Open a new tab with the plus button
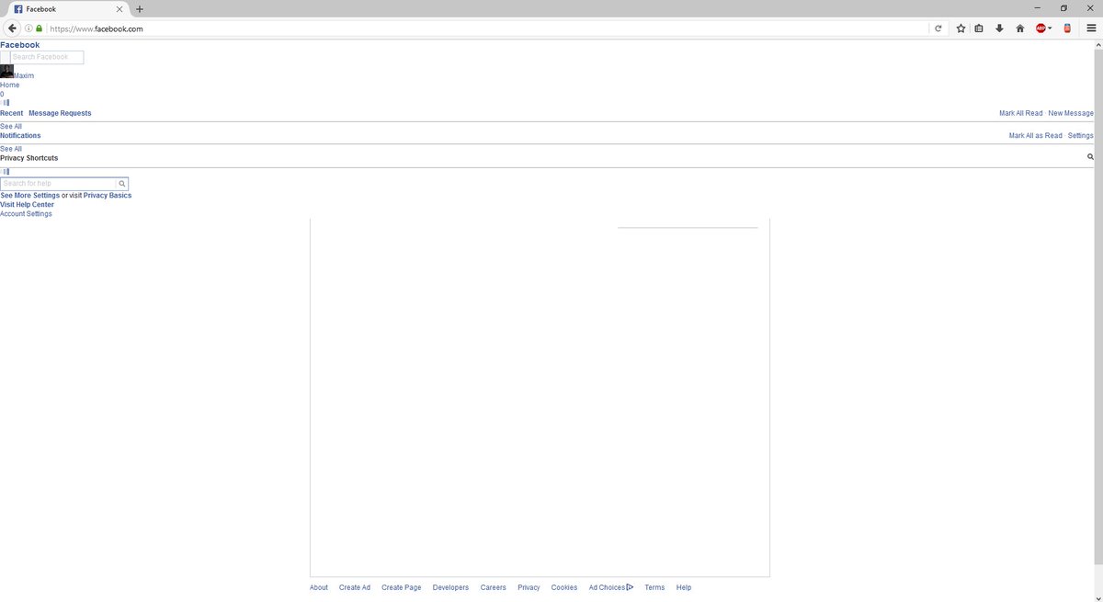 (140, 9)
